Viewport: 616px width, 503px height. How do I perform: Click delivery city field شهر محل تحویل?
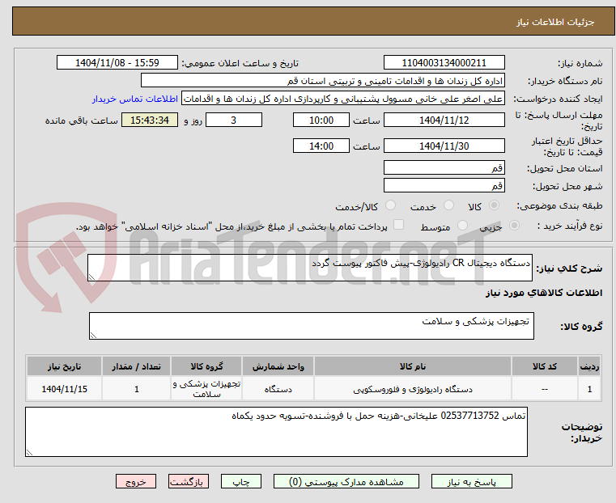pyautogui.click(x=444, y=185)
